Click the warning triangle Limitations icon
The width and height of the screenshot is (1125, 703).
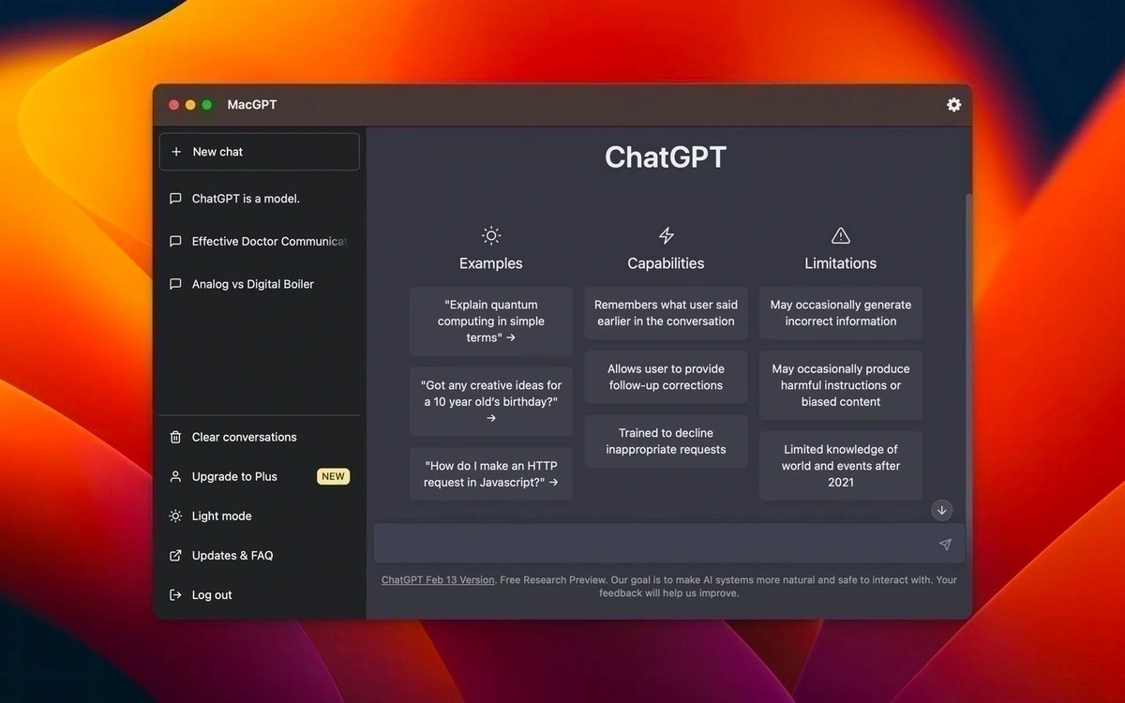tap(840, 235)
